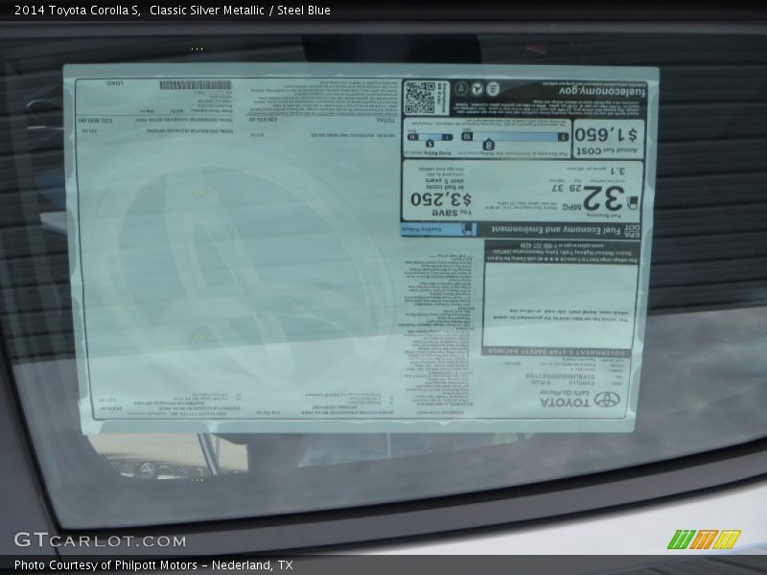The height and width of the screenshot is (575, 767).
Task: Click the barcode on the sticker
Action: [196, 85]
